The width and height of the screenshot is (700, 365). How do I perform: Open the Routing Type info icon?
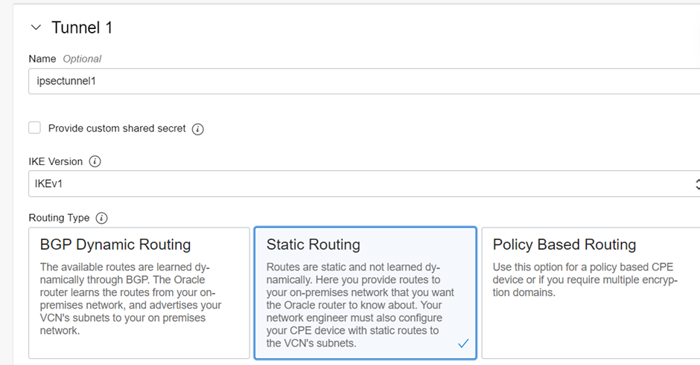(x=102, y=218)
